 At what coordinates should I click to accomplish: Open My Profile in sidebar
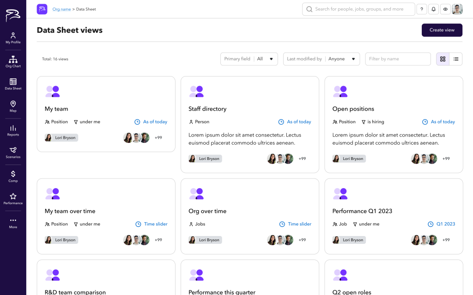tap(13, 38)
